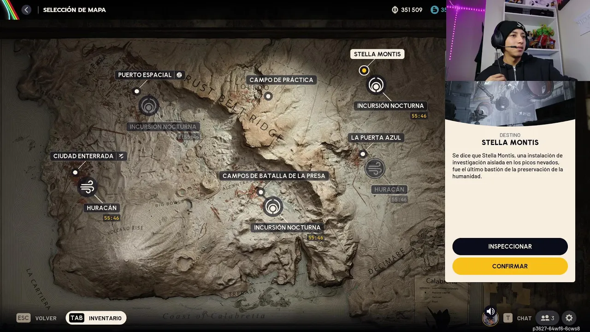The width and height of the screenshot is (590, 332).
Task: Click the Incursión Nocturna label below Campos de Batalla
Action: click(x=287, y=227)
